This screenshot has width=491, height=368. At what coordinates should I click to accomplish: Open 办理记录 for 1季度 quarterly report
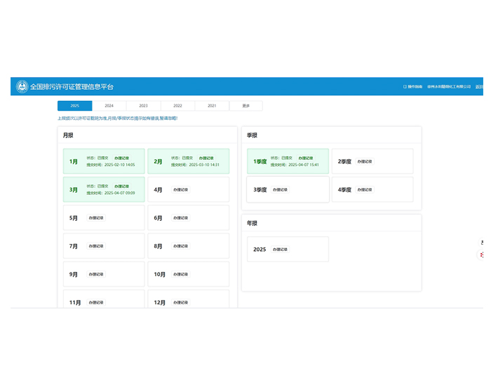306,158
